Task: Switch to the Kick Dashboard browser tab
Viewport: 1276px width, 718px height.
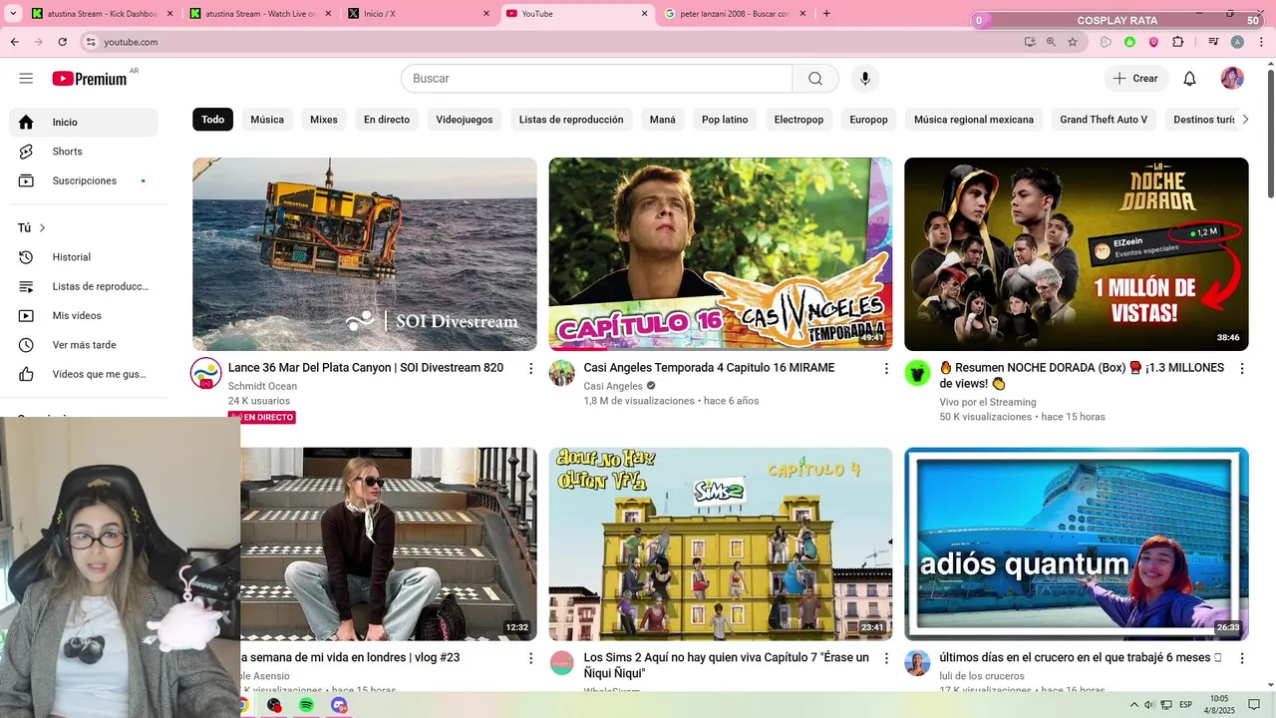Action: point(100,14)
